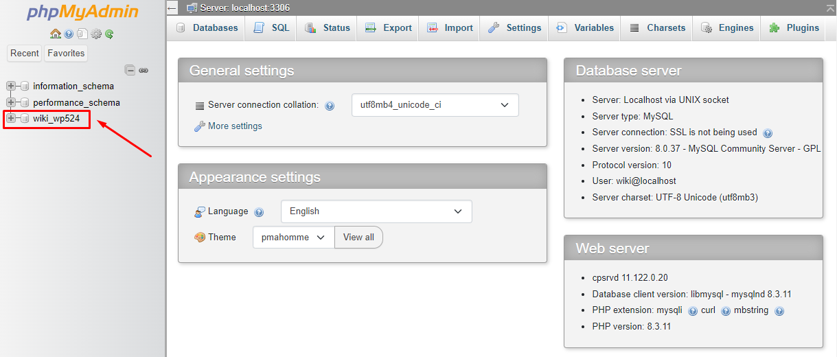Click View all themes button
Screen dimensions: 837x357
click(x=358, y=238)
